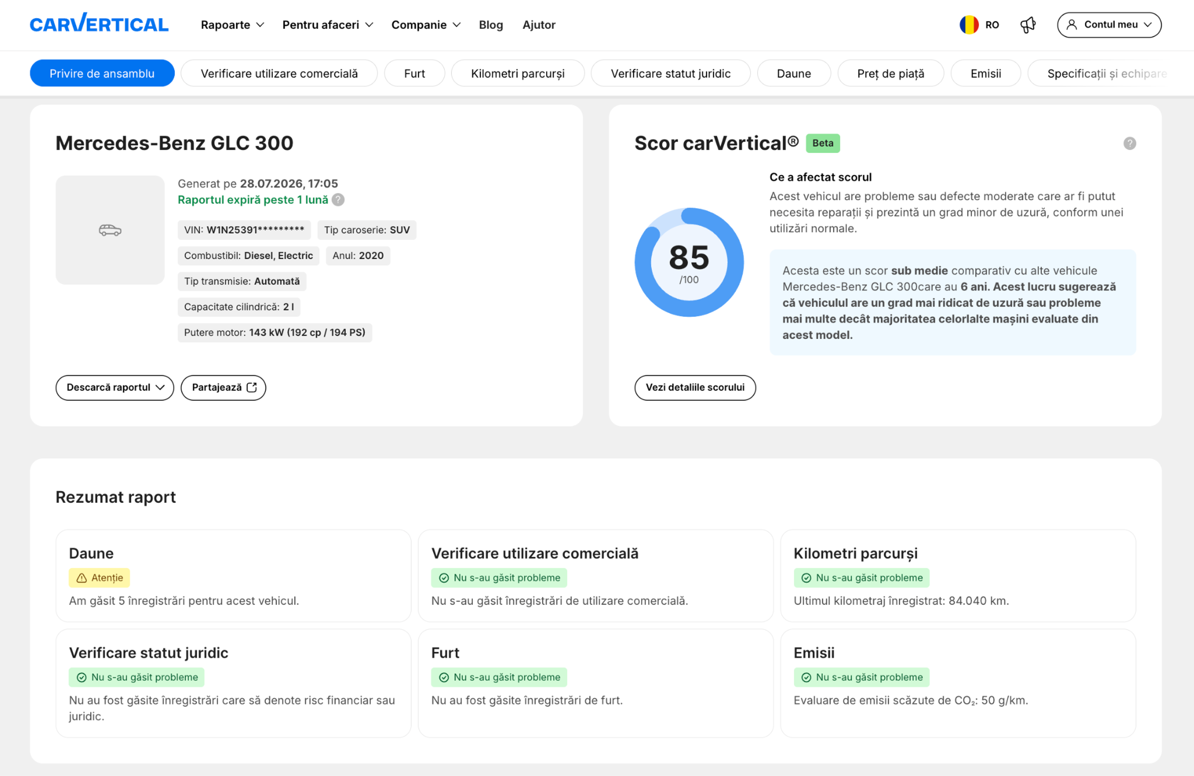Image resolution: width=1194 pixels, height=776 pixels.
Task: Open the Contul meu account menu
Action: pyautogui.click(x=1109, y=25)
